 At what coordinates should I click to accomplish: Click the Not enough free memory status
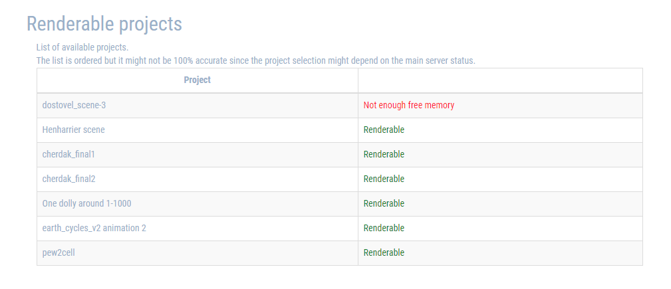409,105
